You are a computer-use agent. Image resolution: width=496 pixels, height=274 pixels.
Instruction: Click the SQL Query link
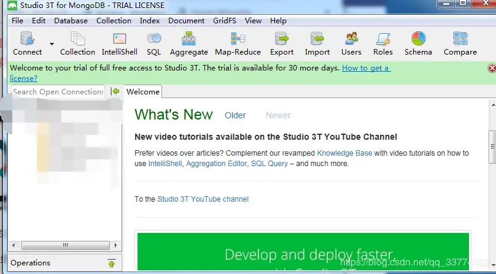(x=269, y=164)
